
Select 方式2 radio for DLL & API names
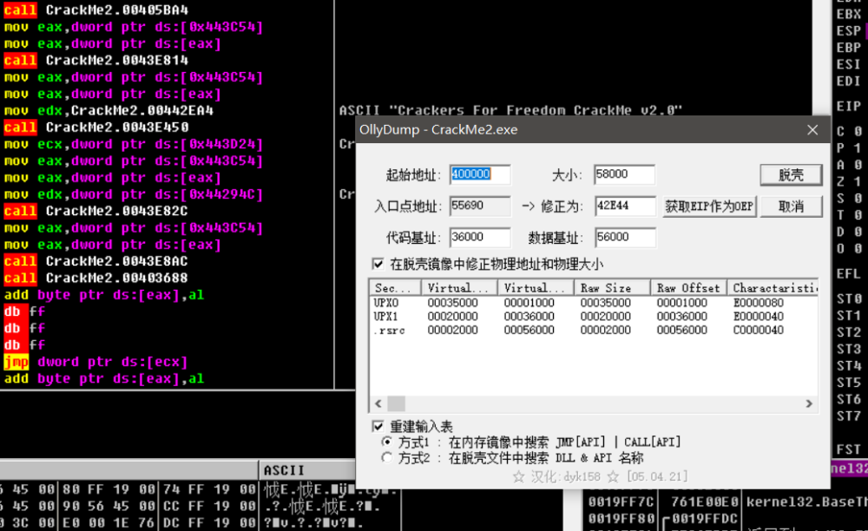point(387,457)
